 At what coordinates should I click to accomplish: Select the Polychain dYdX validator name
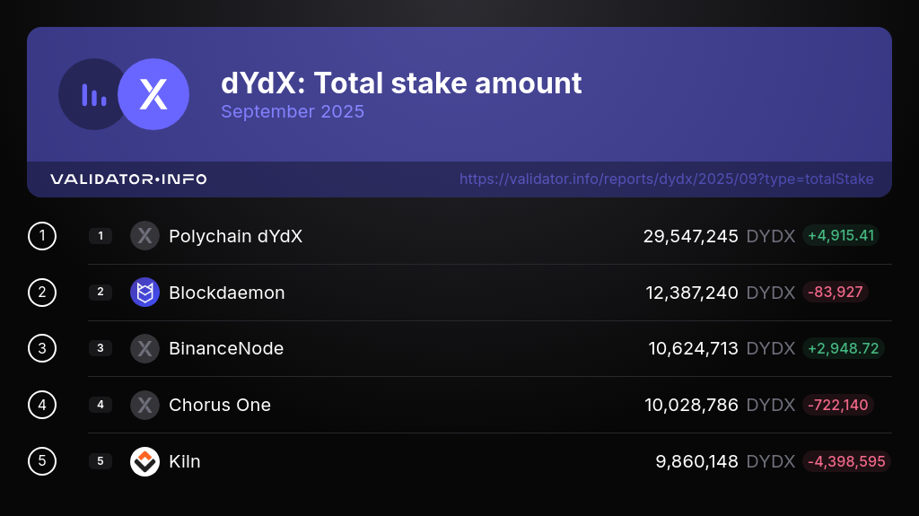235,236
